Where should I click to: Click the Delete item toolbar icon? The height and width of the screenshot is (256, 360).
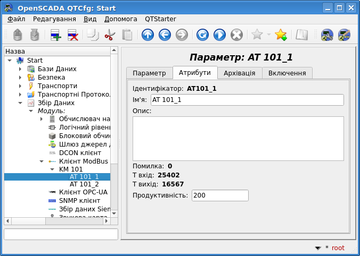(73, 35)
